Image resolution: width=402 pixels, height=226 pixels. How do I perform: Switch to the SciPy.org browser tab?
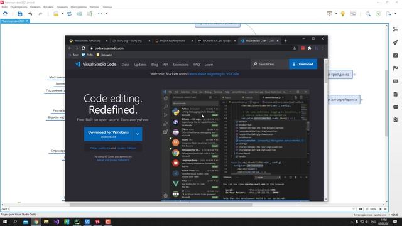click(131, 41)
